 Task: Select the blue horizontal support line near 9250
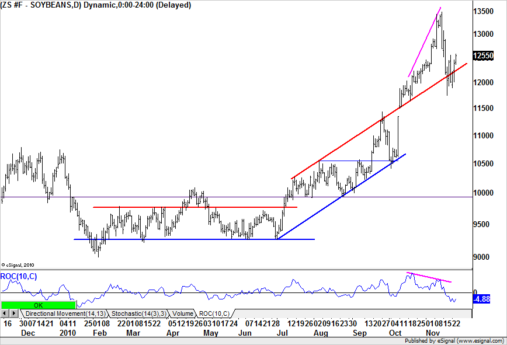[193, 239]
